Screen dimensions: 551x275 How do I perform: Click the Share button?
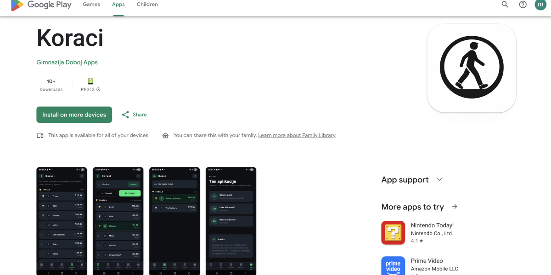pos(134,115)
